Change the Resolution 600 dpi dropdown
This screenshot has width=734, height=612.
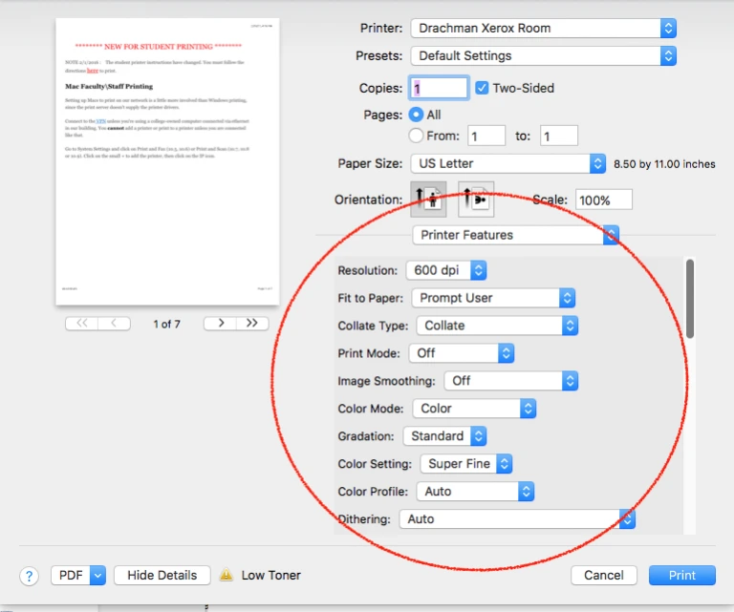click(446, 270)
